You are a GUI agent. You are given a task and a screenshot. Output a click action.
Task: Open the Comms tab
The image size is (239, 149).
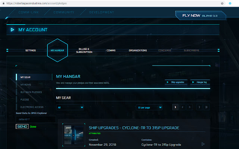(111, 51)
